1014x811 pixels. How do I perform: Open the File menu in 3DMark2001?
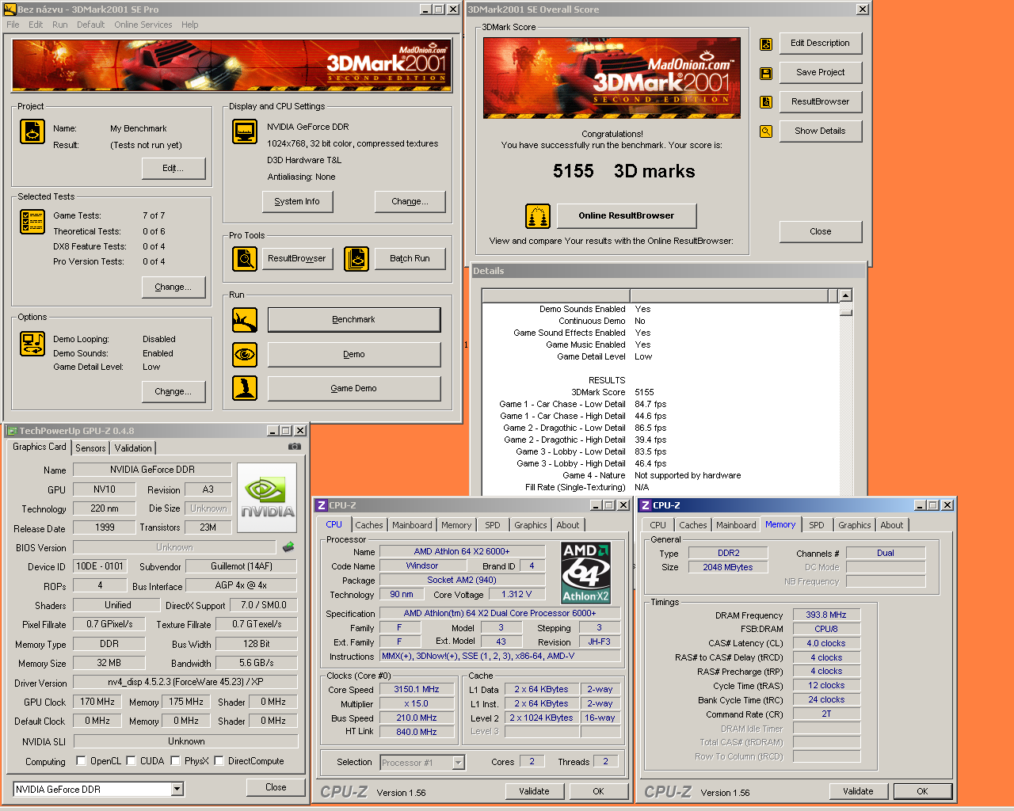click(x=13, y=25)
